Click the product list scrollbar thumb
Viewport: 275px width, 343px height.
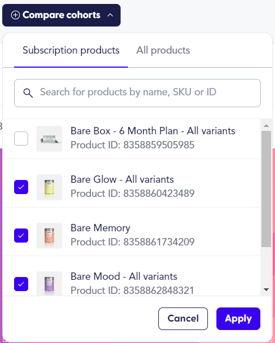click(266, 189)
